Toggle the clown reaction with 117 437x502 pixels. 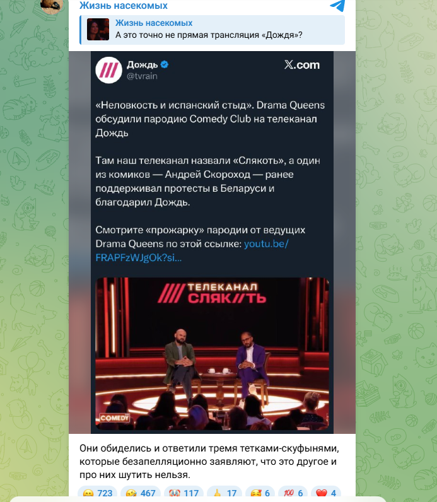184,493
